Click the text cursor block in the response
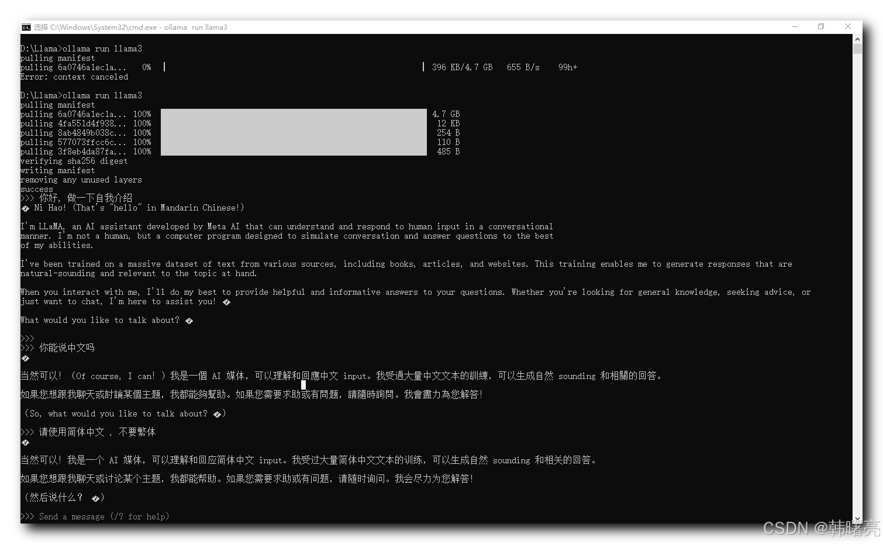The height and width of the screenshot is (544, 883). pyautogui.click(x=303, y=384)
